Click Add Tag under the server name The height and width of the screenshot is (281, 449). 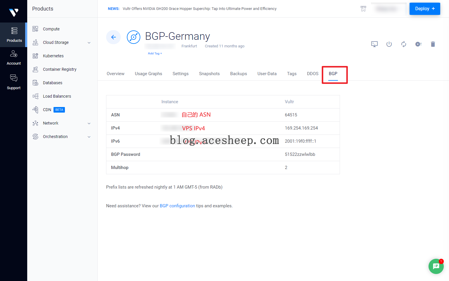click(155, 53)
